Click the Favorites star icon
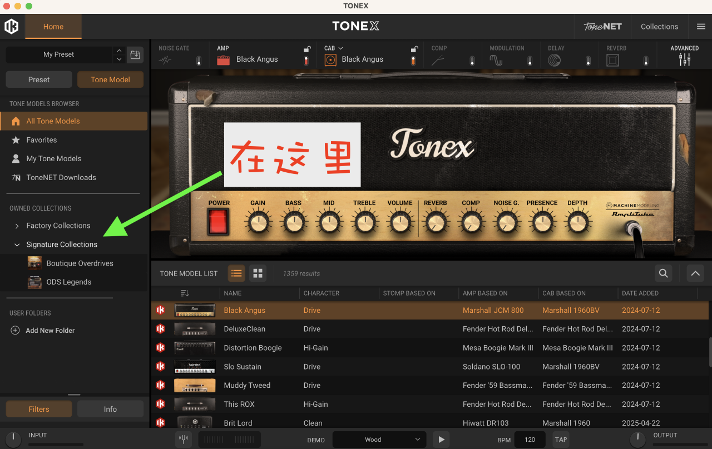712x449 pixels. coord(16,140)
